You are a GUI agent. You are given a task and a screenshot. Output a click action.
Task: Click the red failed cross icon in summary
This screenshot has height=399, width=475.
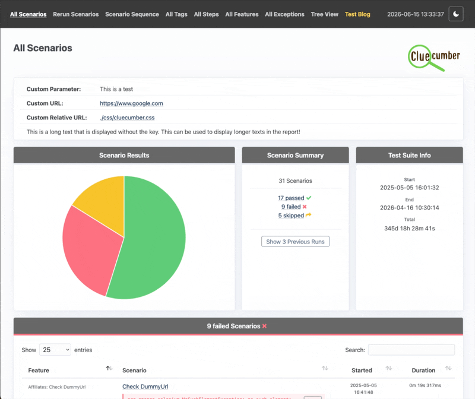pos(305,207)
